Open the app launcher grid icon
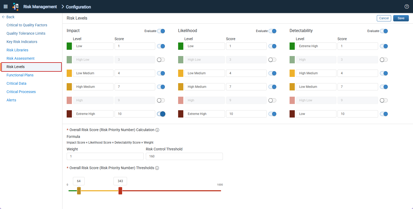413x209 pixels. click(x=5, y=7)
